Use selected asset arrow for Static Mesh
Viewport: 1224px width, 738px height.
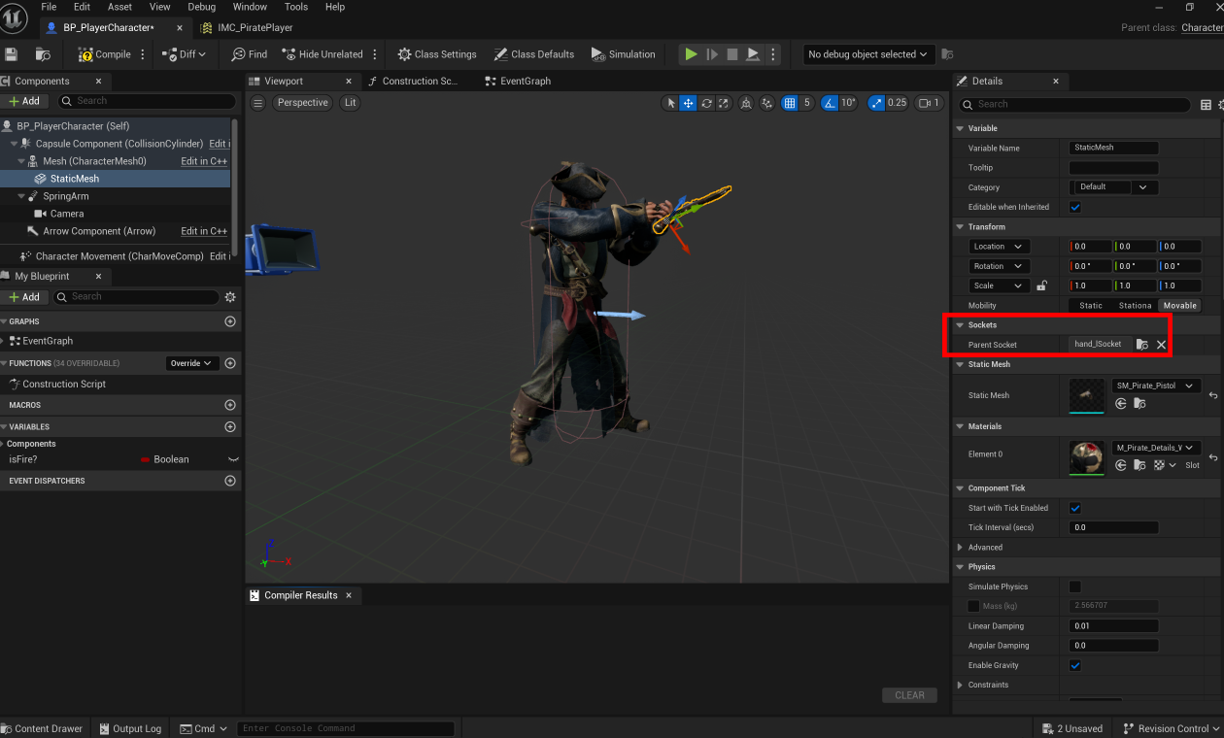coord(1121,404)
